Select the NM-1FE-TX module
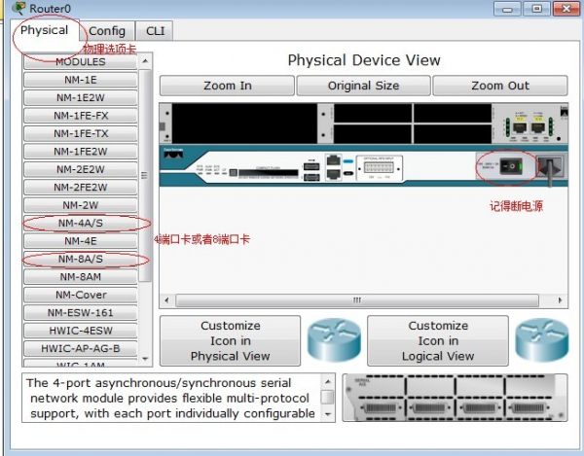 81,133
